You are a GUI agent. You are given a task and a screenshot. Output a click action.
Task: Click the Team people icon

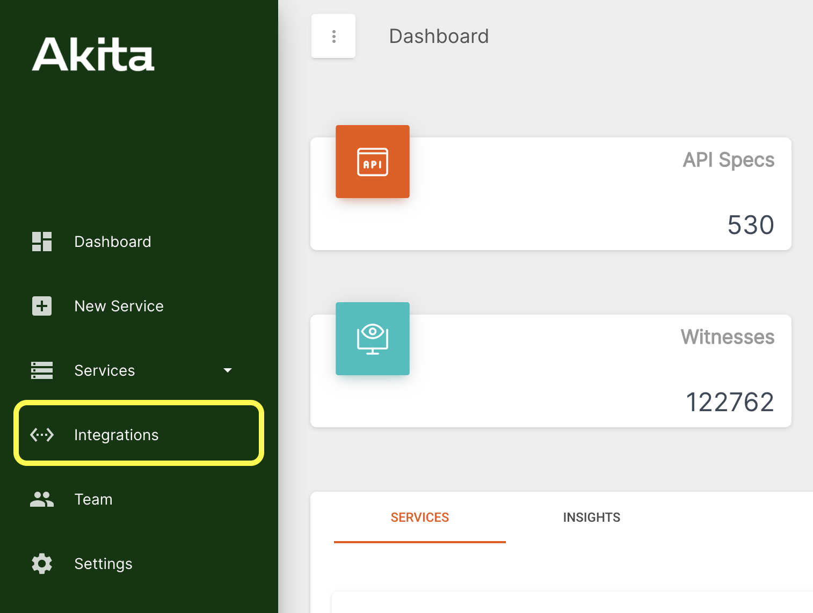[x=42, y=499]
